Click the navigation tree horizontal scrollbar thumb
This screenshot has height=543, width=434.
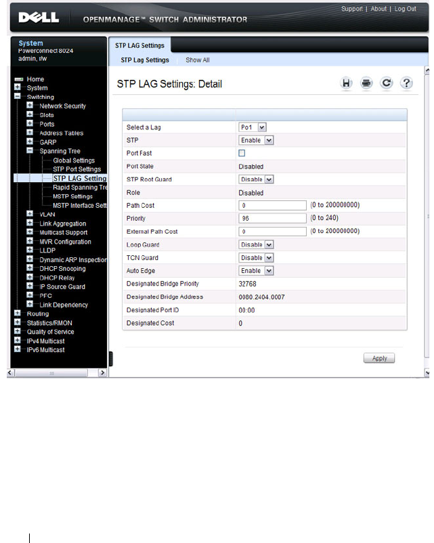pyautogui.click(x=51, y=373)
